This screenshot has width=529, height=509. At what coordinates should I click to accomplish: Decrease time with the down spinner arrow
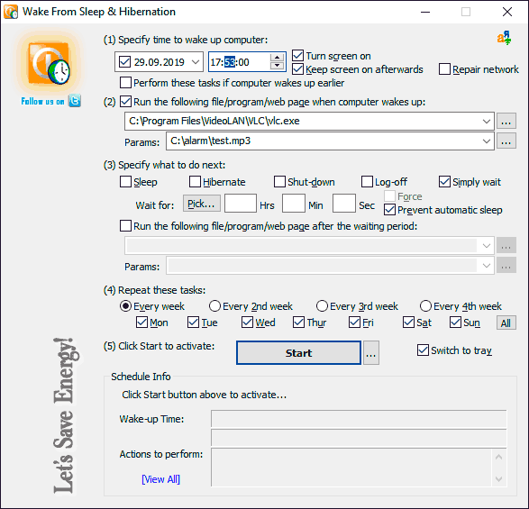click(x=277, y=66)
